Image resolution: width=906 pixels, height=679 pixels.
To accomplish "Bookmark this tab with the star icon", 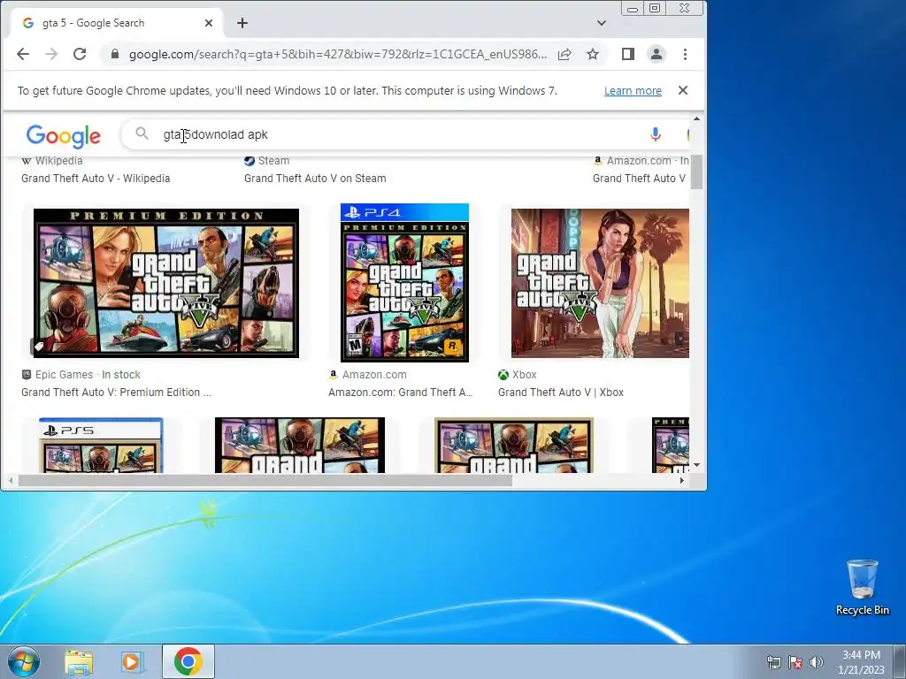I will click(592, 54).
